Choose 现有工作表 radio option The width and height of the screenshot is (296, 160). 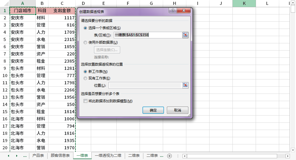(85, 78)
